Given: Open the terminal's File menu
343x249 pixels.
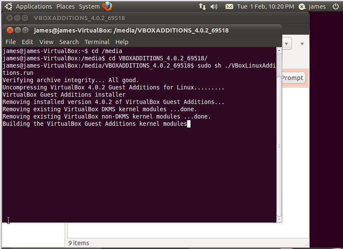Looking at the screenshot, I should (11, 42).
